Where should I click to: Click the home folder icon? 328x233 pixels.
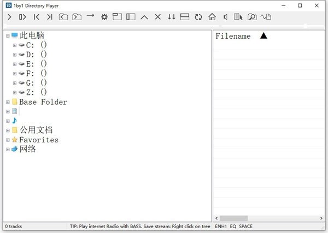click(x=212, y=17)
